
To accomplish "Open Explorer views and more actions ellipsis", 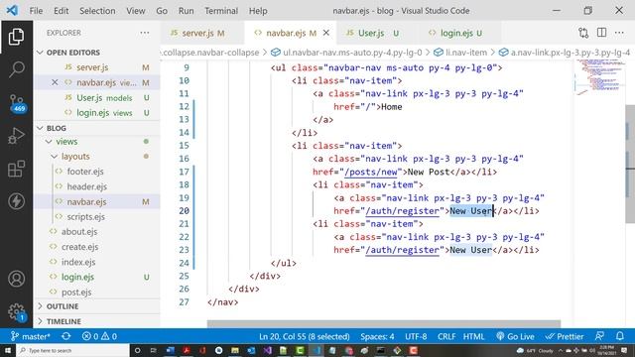I will click(145, 33).
